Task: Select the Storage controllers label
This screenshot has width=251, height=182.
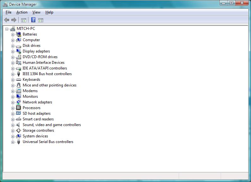Action: coord(38,130)
